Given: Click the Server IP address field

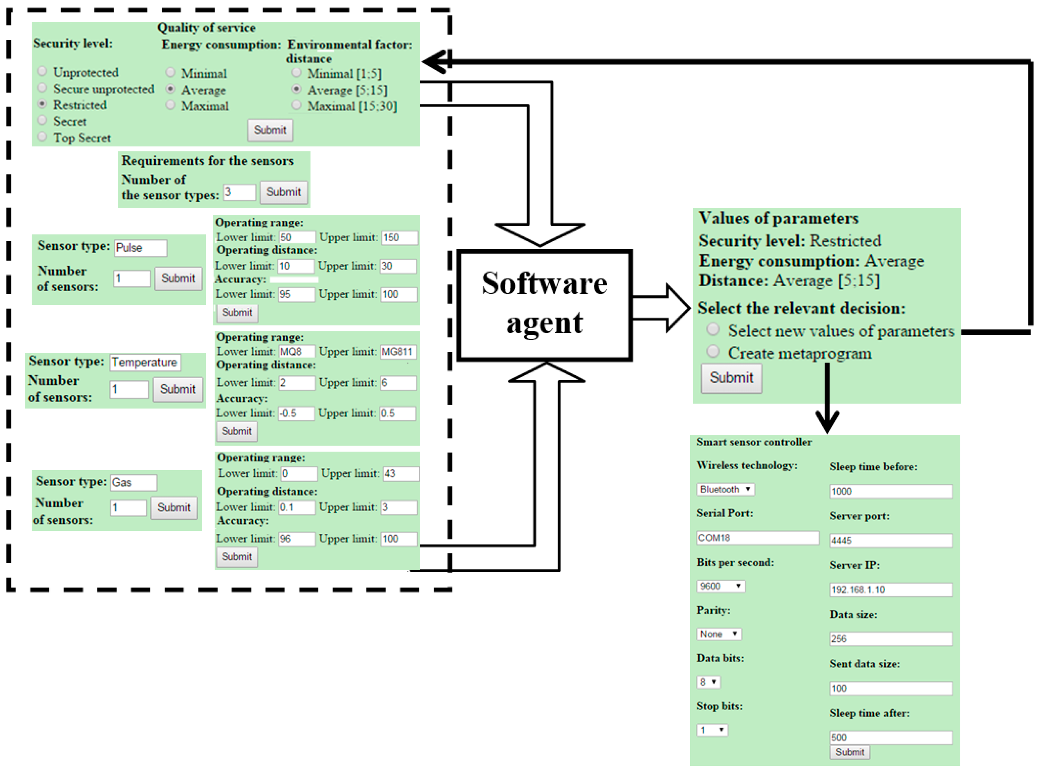Looking at the screenshot, I should click(x=891, y=590).
